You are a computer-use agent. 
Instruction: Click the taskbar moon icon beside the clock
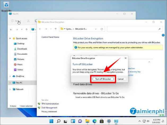click(x=163, y=121)
